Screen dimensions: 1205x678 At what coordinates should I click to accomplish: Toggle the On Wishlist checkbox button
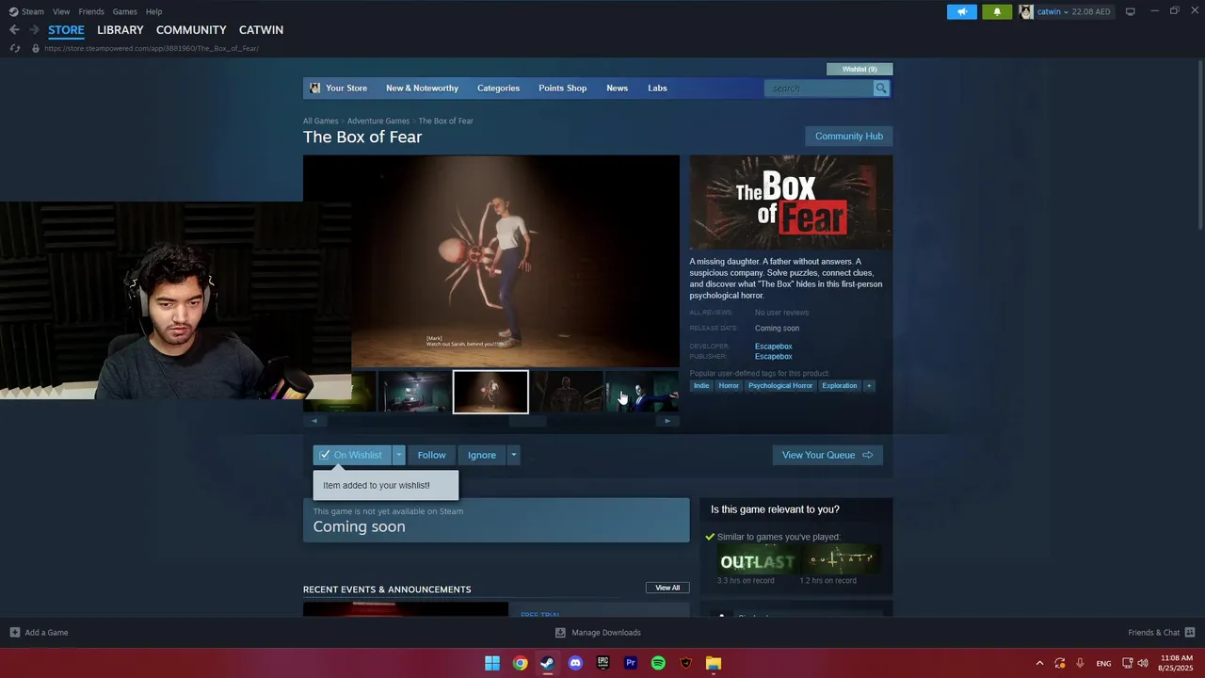[352, 455]
